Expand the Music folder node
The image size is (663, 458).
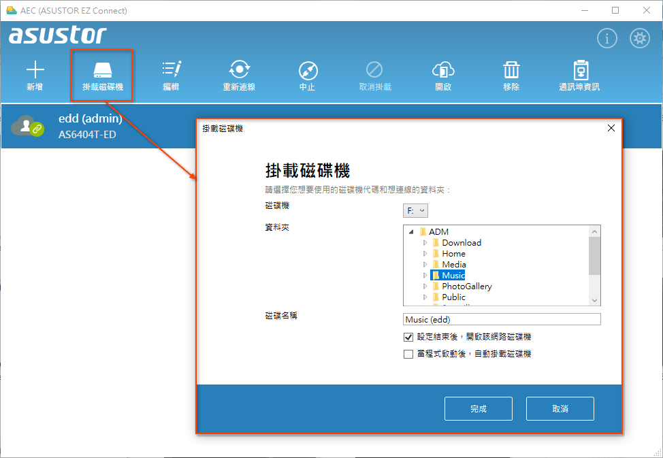[x=425, y=276]
